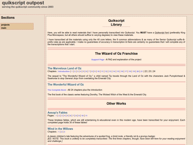This screenshot has width=193, height=145.
Task: Follow the Quikscript font link
Action: pos(162,33)
